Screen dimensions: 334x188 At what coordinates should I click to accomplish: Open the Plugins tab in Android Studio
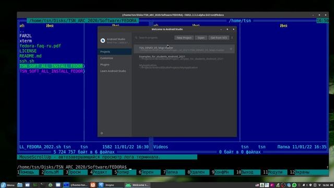click(115, 65)
